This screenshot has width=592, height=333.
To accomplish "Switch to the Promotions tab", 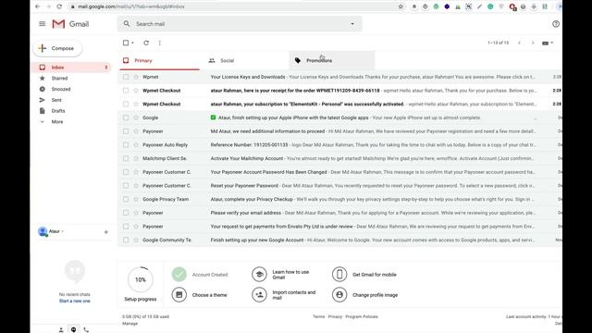I will point(332,60).
